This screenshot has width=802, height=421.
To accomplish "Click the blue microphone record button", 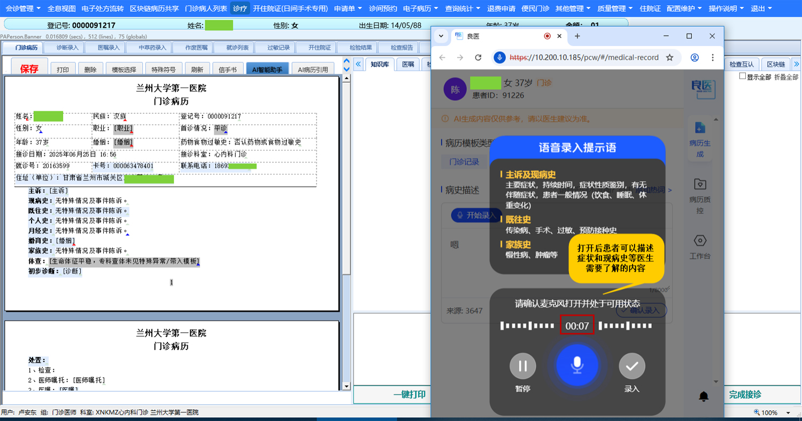I will coord(577,366).
